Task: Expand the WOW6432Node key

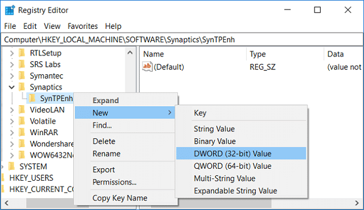Action: 12,155
